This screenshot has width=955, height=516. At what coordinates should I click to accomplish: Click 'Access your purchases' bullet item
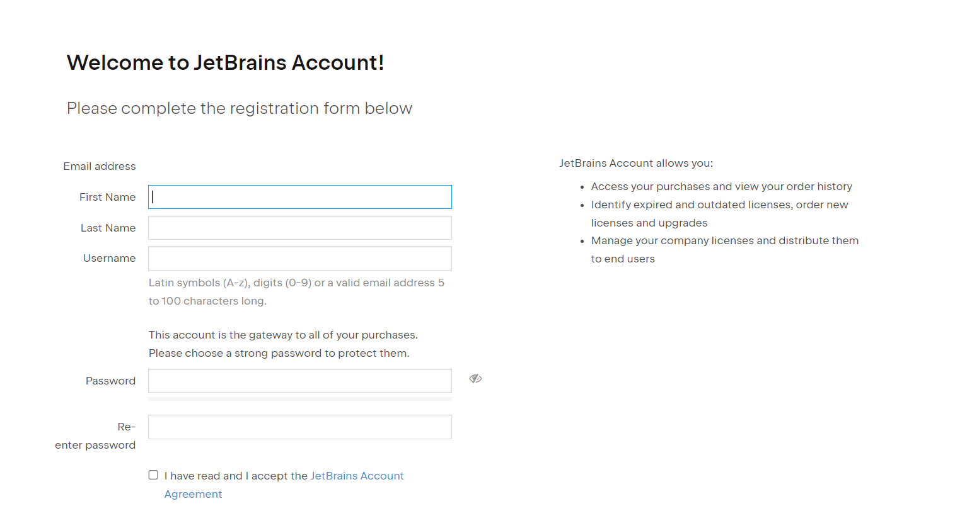pyautogui.click(x=722, y=186)
